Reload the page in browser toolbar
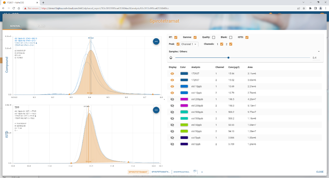 click(14, 8)
